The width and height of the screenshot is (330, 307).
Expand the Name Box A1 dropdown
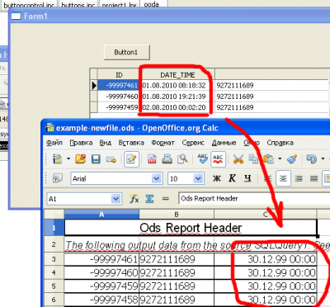[x=115, y=199]
